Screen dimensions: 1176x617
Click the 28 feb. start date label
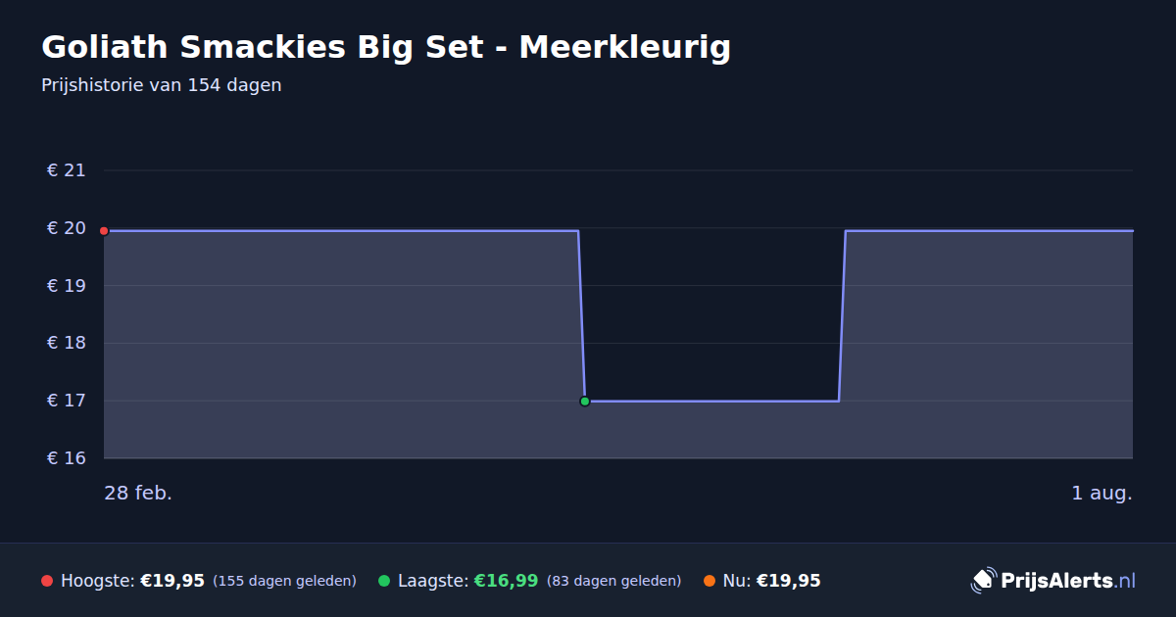(138, 493)
